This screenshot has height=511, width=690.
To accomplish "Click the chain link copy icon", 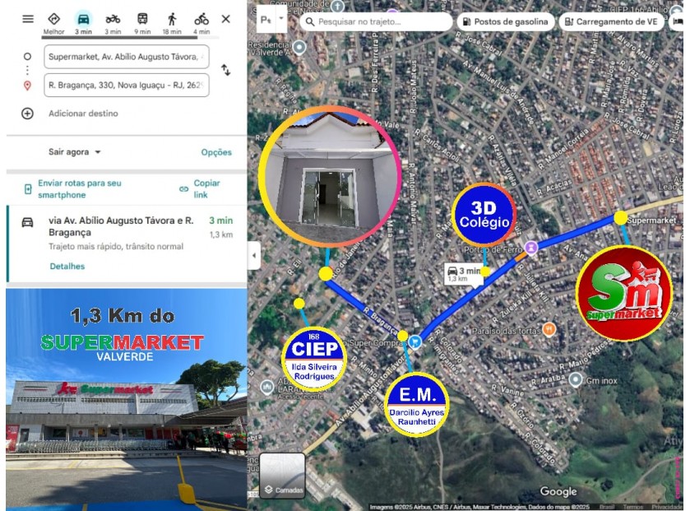I will click(183, 189).
